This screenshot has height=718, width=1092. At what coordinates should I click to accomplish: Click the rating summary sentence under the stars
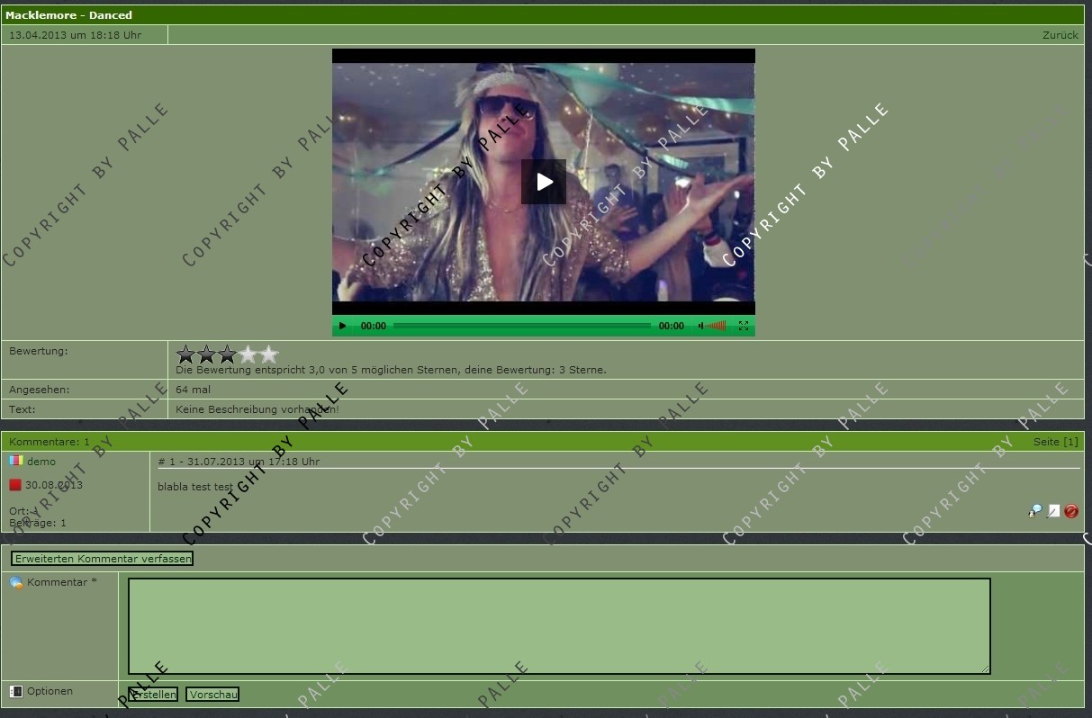391,370
